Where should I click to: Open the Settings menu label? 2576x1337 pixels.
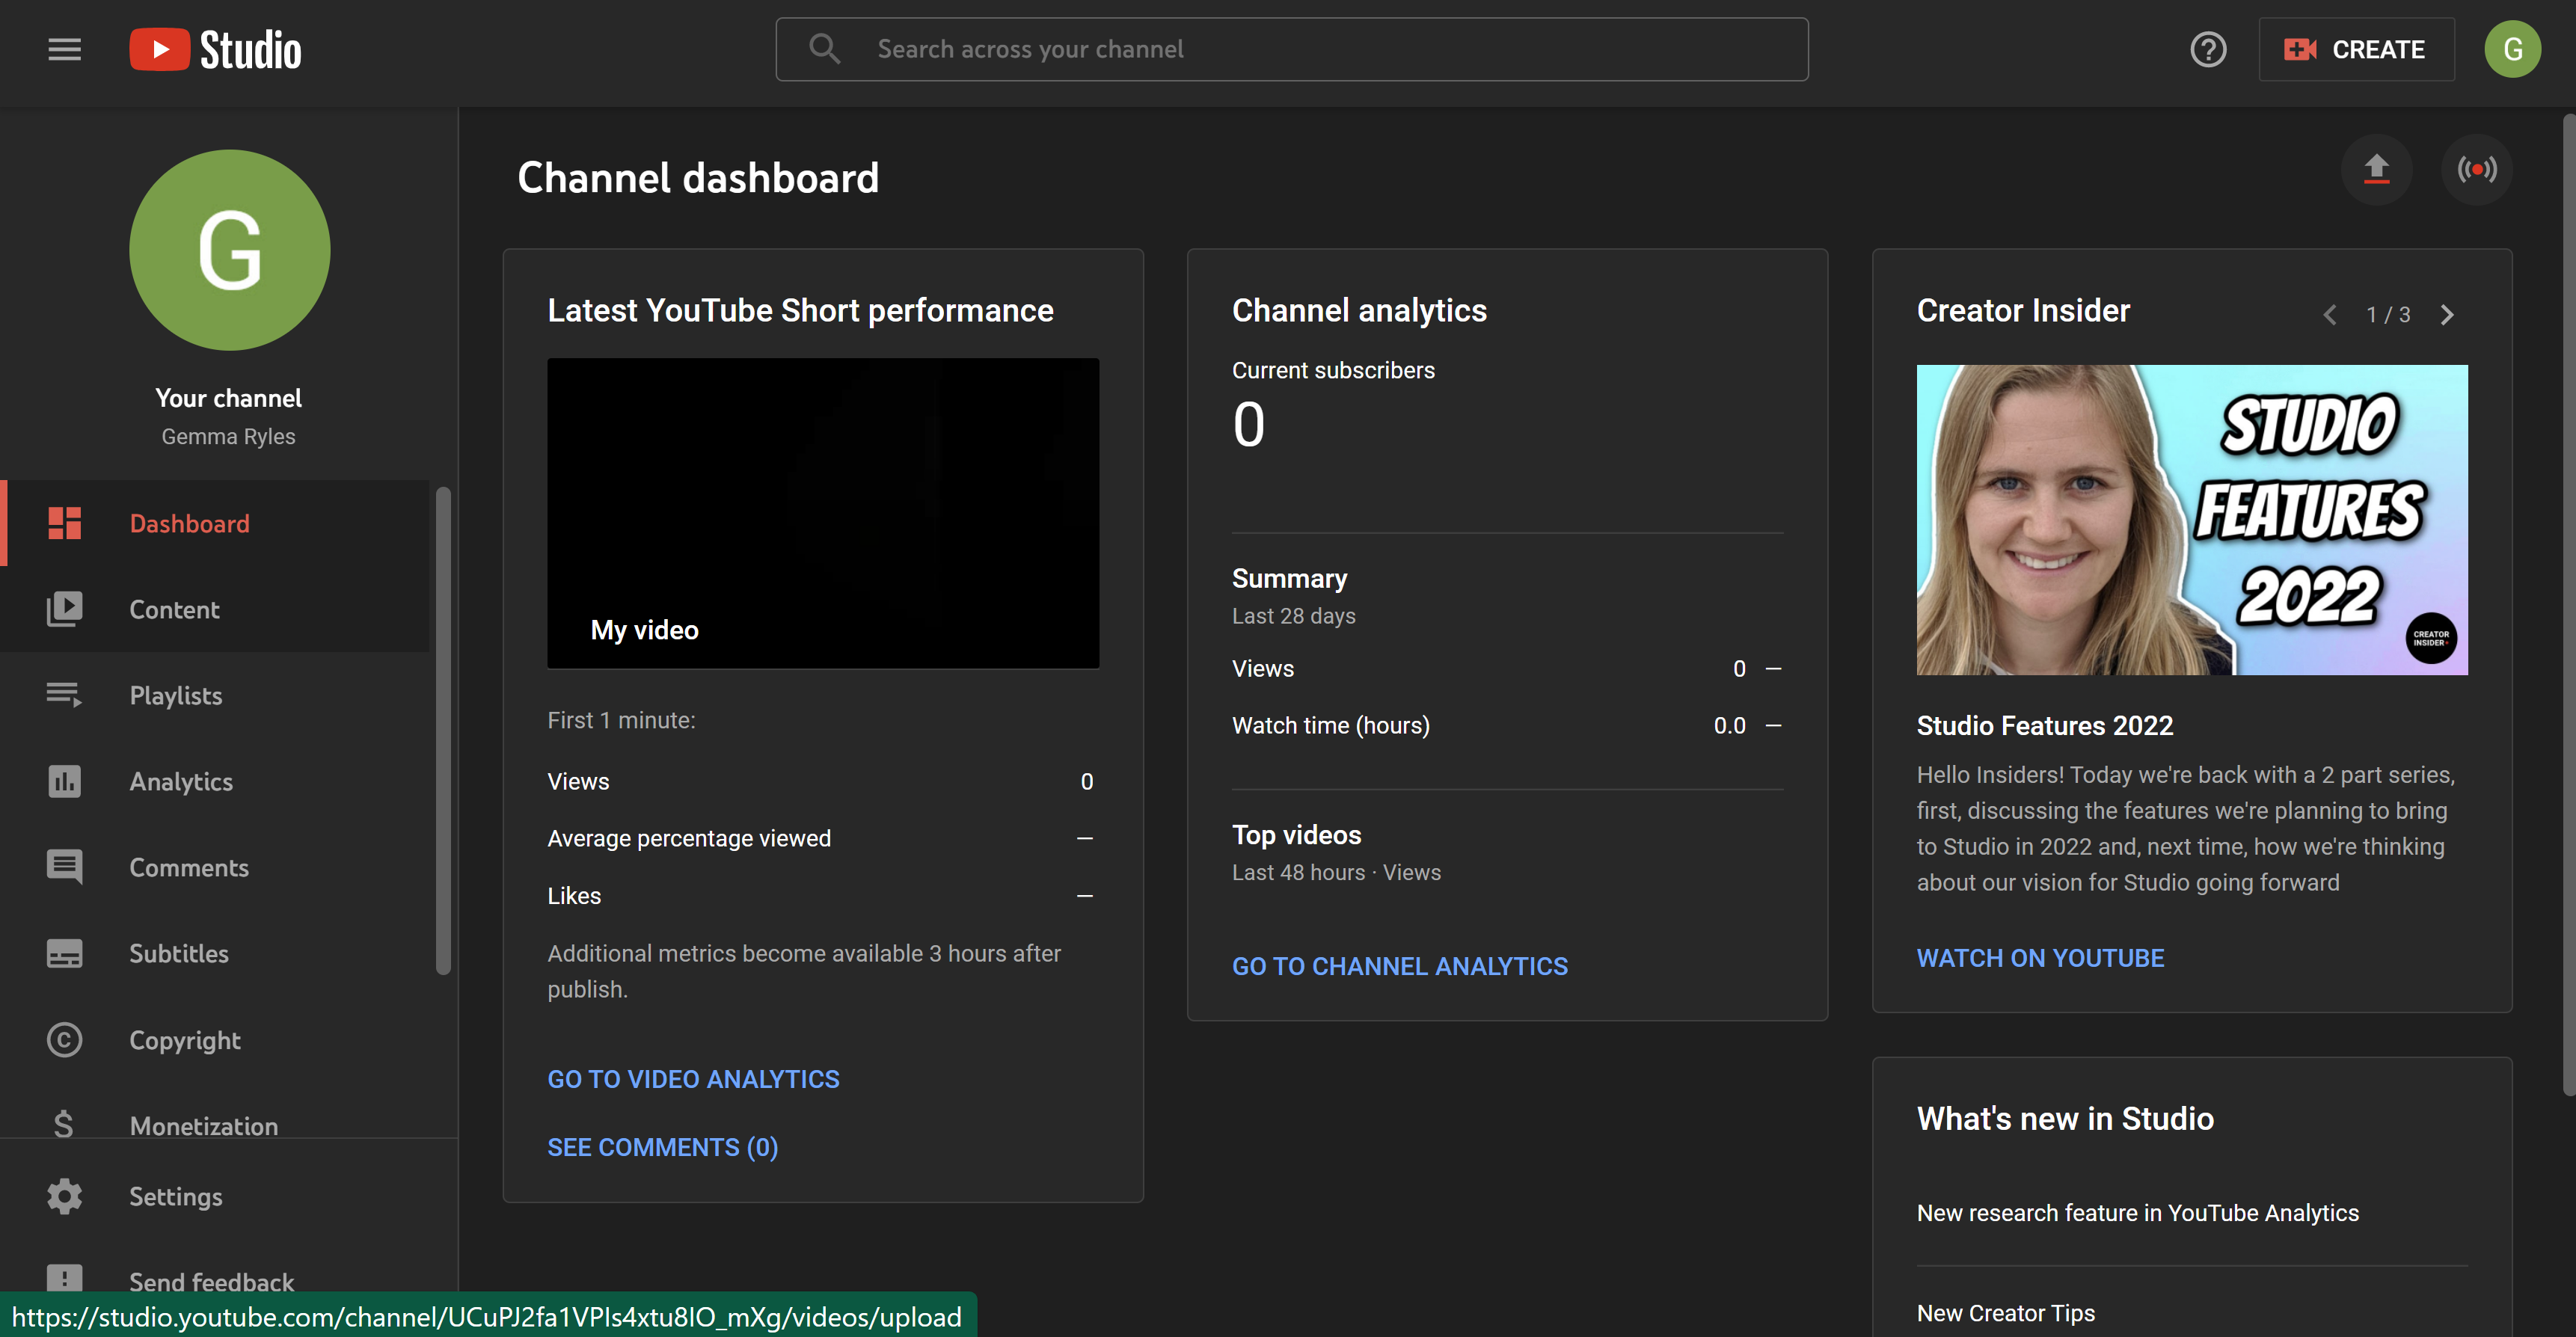(x=176, y=1196)
